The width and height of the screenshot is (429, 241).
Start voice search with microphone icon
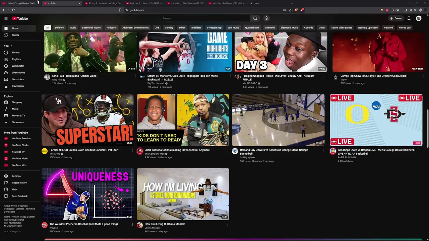pos(266,18)
